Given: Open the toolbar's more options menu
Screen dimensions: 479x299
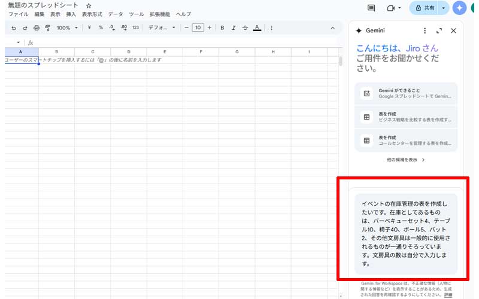Looking at the screenshot, I should [x=271, y=28].
